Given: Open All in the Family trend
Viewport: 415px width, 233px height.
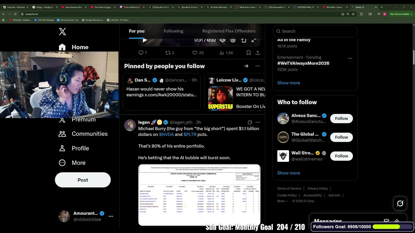Looking at the screenshot, I should 294,40.
